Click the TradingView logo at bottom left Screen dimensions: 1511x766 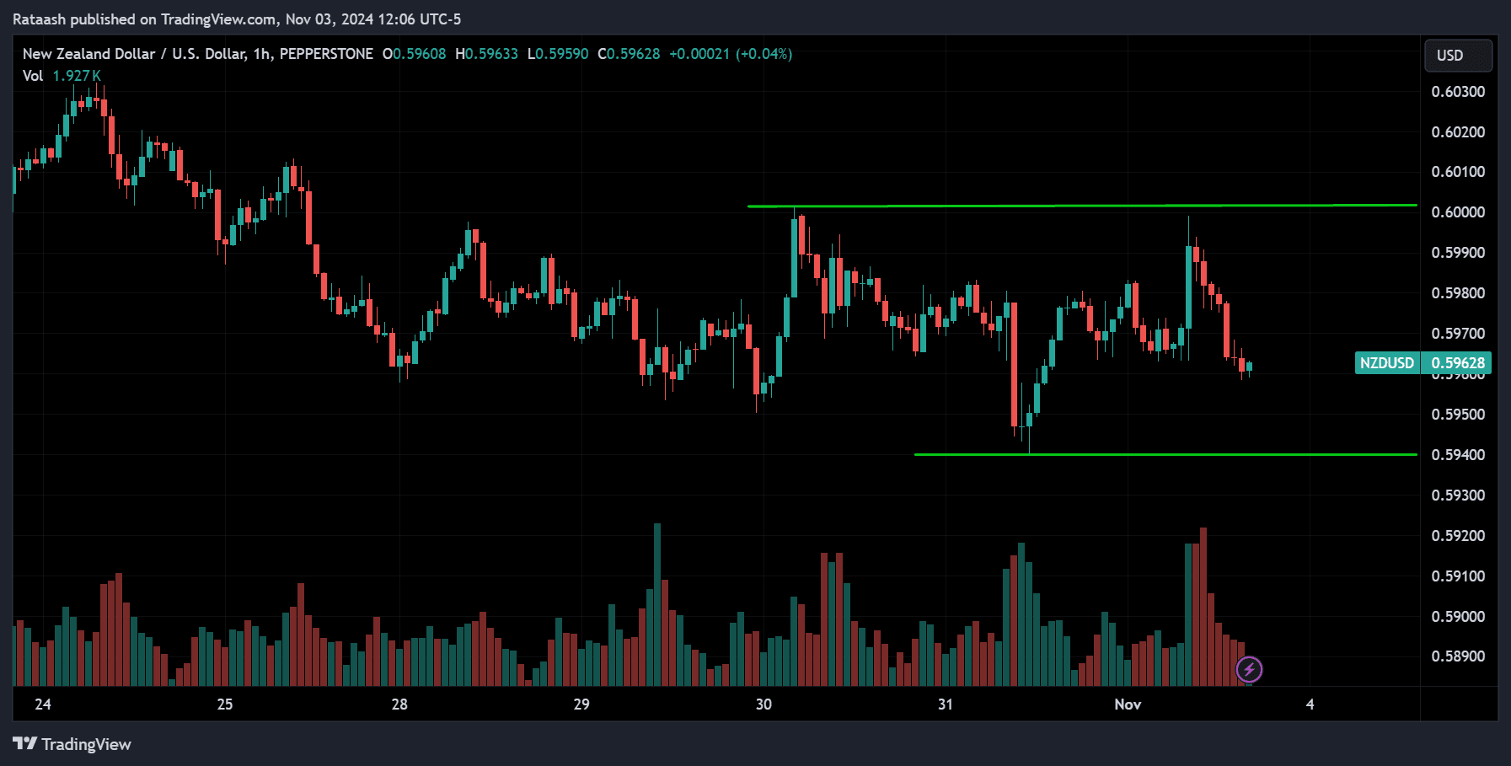point(72,744)
